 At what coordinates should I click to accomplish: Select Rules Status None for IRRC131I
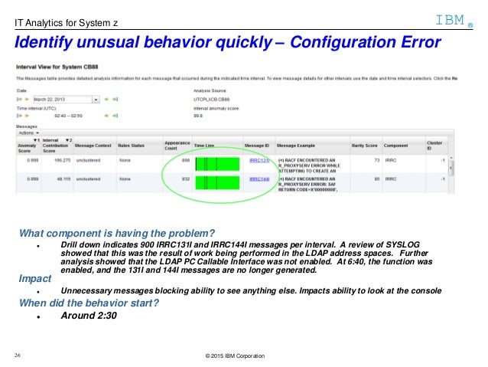[125, 160]
